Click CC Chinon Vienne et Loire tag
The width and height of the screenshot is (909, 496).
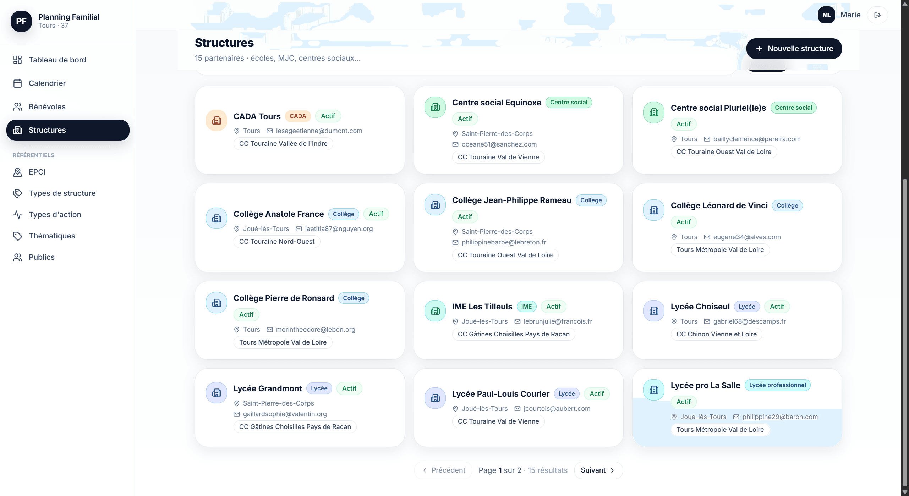[717, 334]
